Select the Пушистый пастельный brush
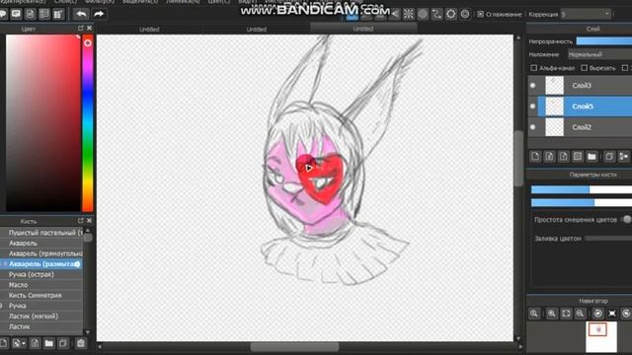The height and width of the screenshot is (355, 632). 41,233
